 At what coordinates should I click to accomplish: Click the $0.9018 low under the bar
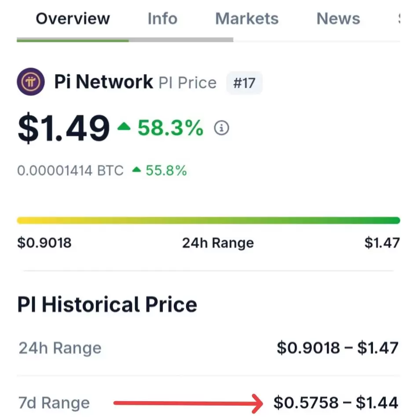tap(44, 242)
